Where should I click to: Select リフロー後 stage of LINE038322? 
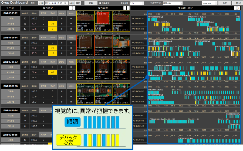tap(11, 29)
